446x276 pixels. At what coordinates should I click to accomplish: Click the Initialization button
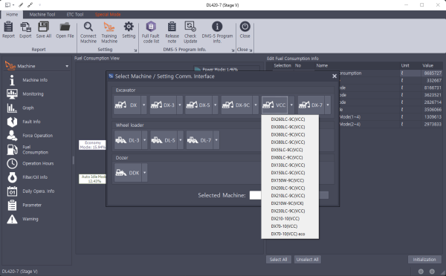coord(424,260)
